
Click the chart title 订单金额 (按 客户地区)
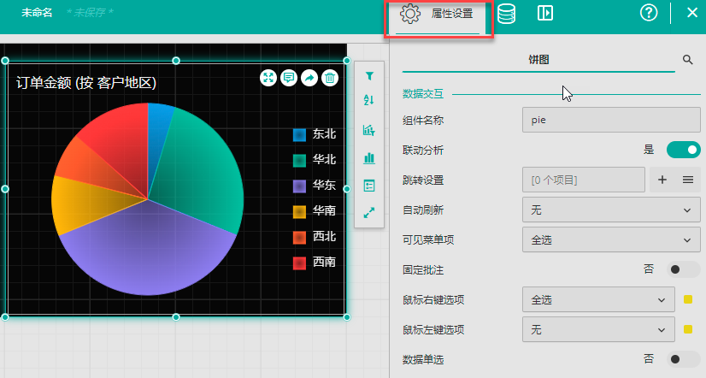point(86,83)
